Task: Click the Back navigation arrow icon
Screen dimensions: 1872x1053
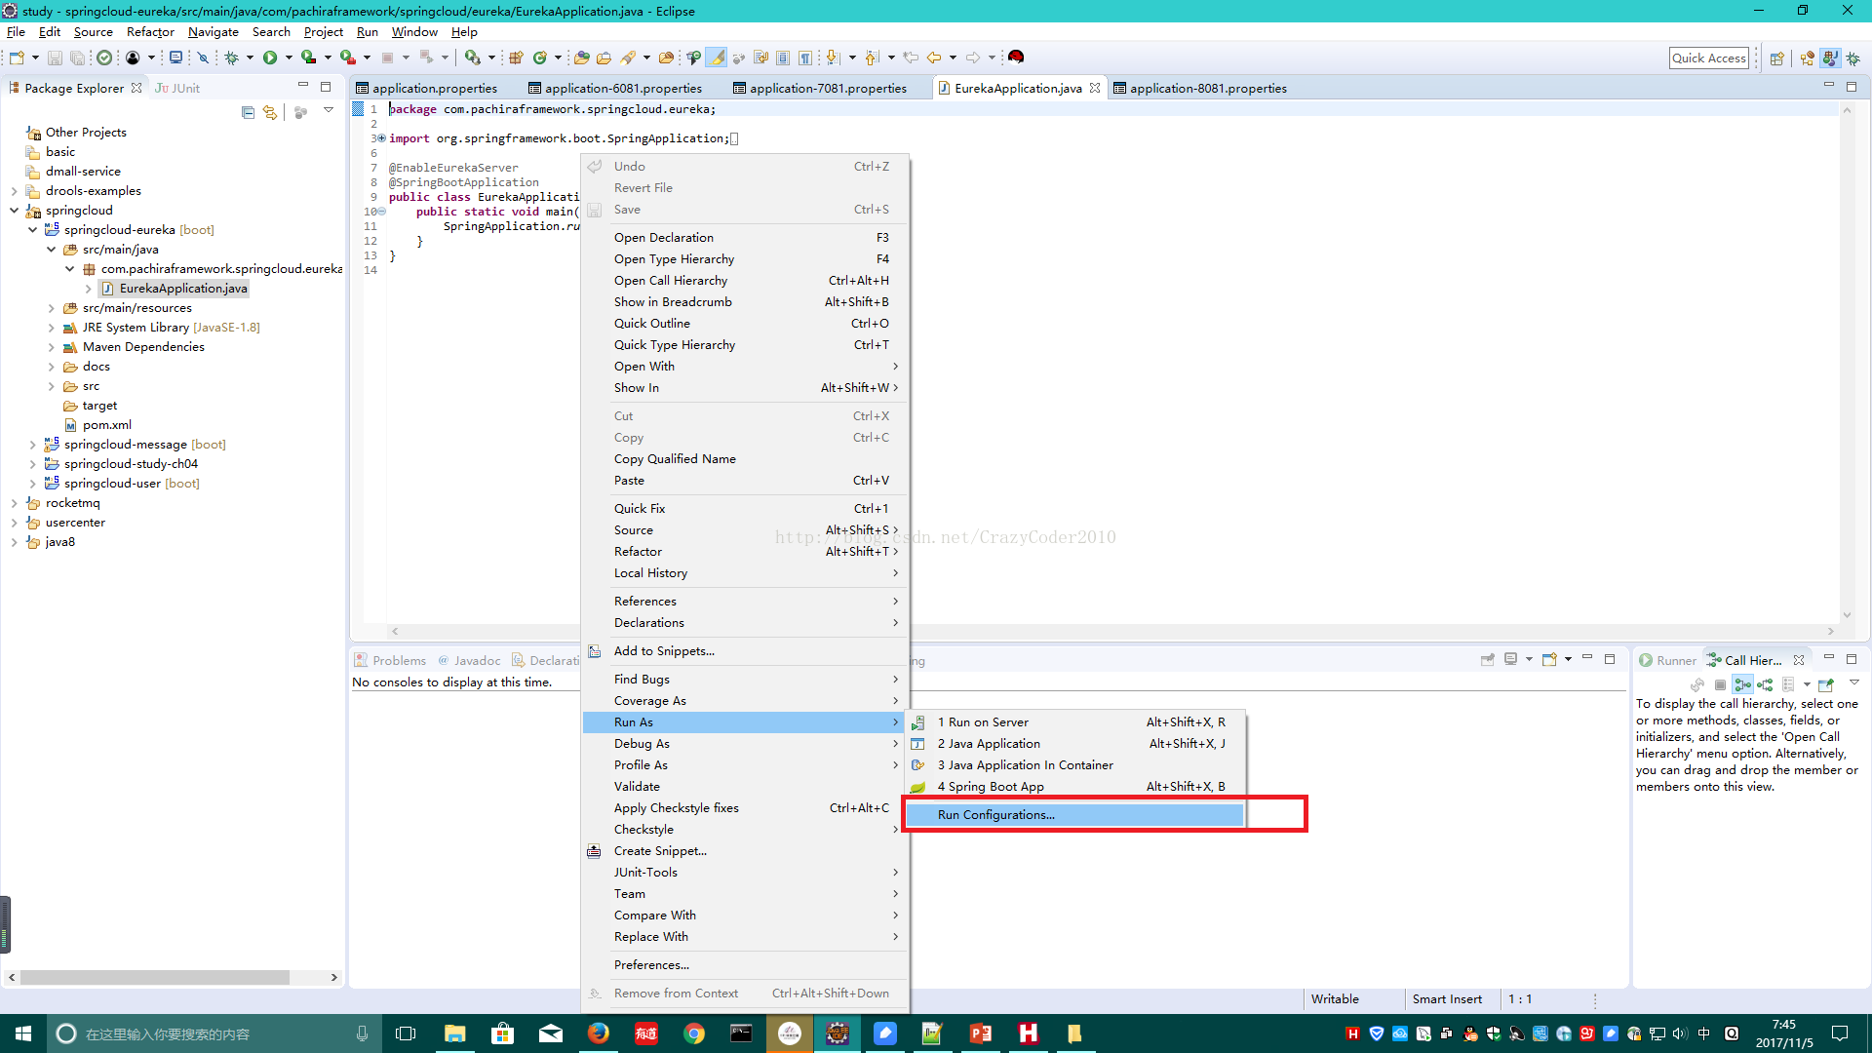Action: 934,58
